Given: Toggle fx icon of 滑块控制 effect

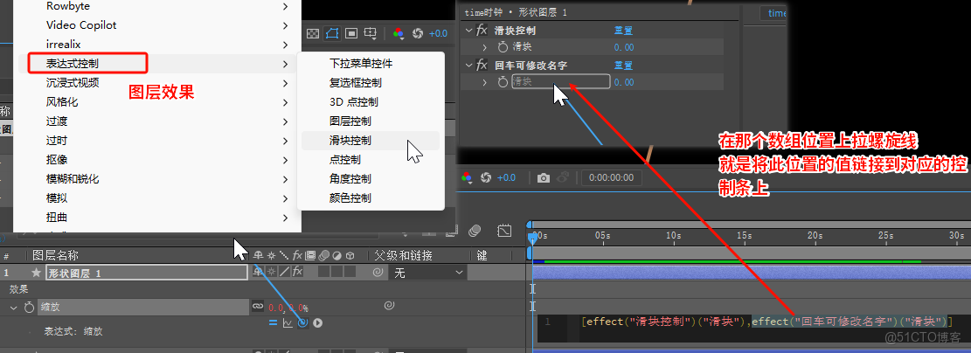Looking at the screenshot, I should [482, 31].
